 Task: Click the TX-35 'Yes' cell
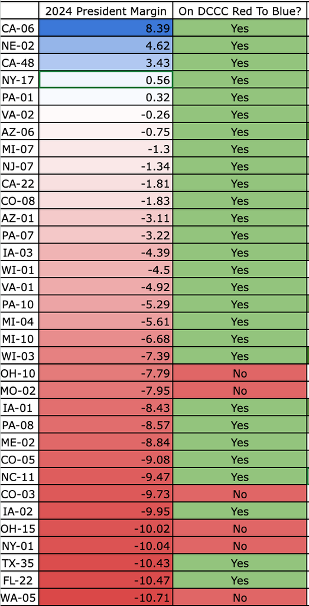pyautogui.click(x=239, y=563)
